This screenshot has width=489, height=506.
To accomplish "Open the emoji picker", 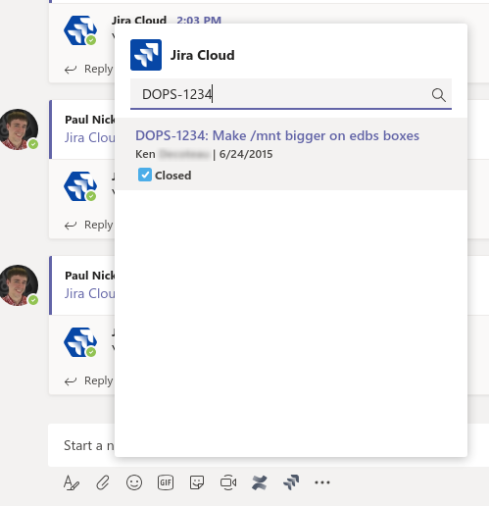I will (134, 482).
